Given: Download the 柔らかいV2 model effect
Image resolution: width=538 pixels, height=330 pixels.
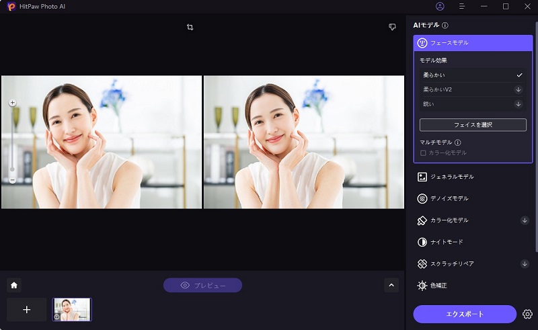Looking at the screenshot, I should (518, 89).
